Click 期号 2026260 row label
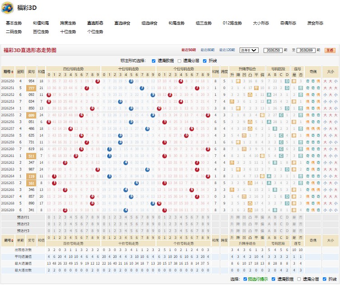The image size is (340, 285). (8, 149)
